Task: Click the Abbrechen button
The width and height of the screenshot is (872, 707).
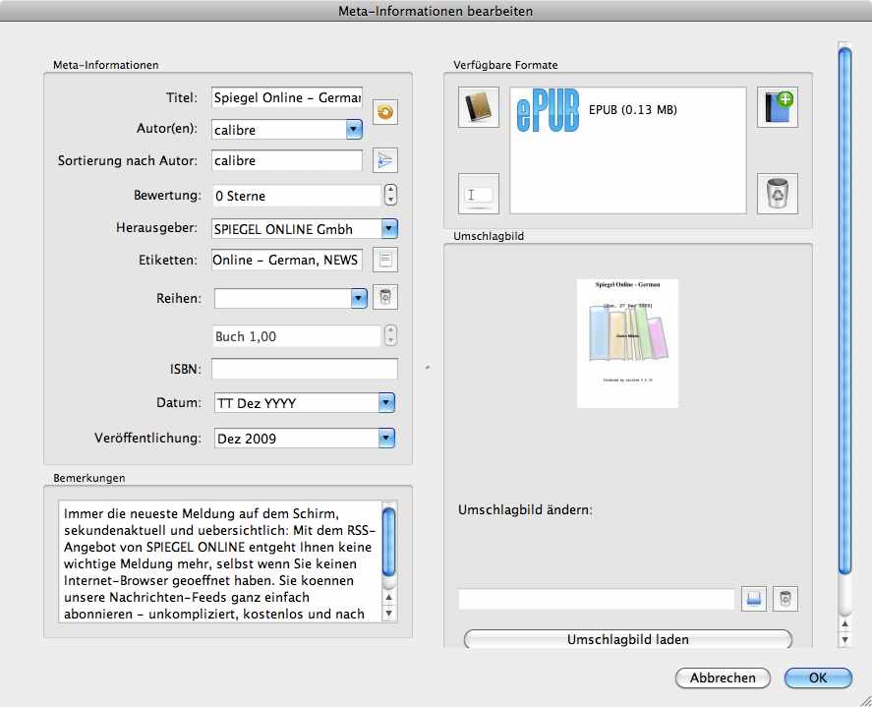Action: pyautogui.click(x=723, y=678)
